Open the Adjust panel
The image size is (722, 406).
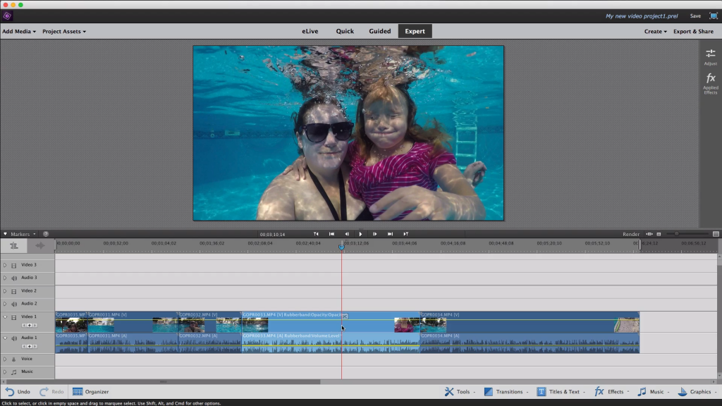711,56
